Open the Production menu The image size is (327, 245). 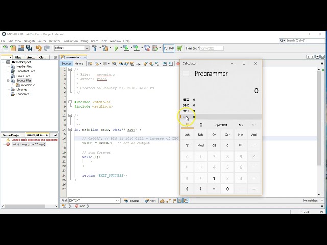(70, 41)
